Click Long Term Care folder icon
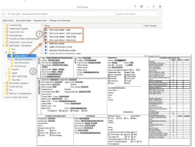Viewport: 195px width, 147px height. [x=7, y=32]
